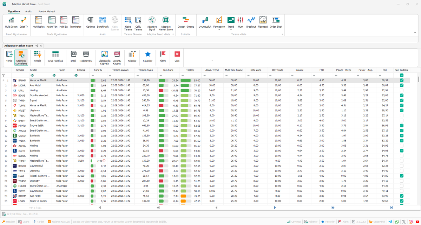Run the Breakout scan
The width and height of the screenshot is (421, 225).
(251, 23)
